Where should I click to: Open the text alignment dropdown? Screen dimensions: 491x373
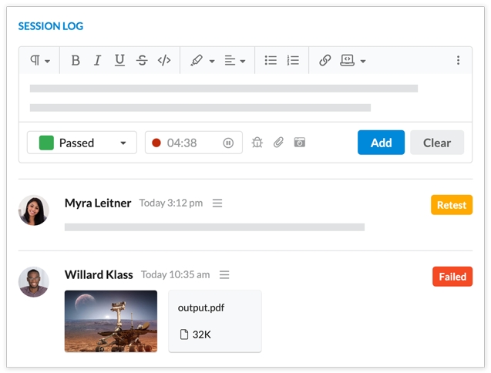pyautogui.click(x=234, y=60)
